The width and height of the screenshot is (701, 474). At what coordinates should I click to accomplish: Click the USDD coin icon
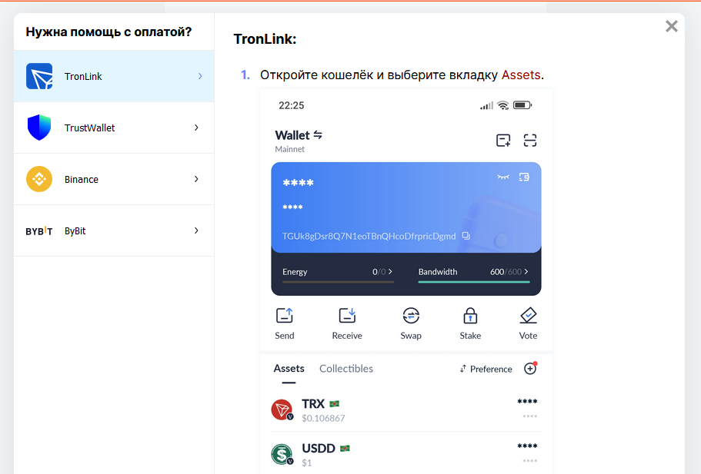click(x=282, y=454)
